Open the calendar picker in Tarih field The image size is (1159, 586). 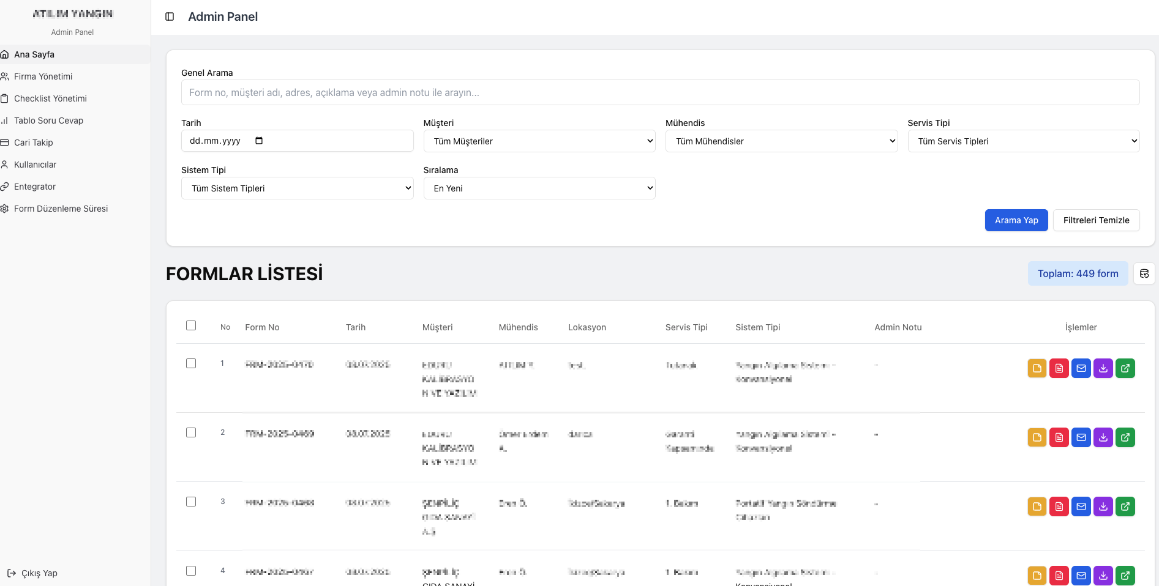click(259, 141)
